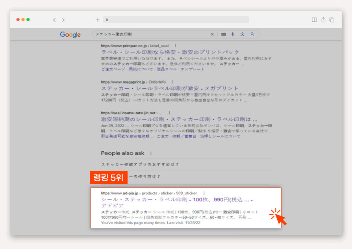The image size is (352, 249).
Task: Open the result starting 激安短納期のシール印刷
Action: point(179,119)
